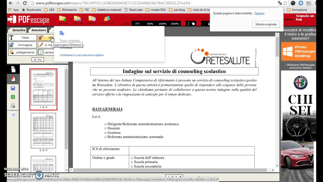Click the Mostra originale button
Screen dimensions: 323x182
click(266, 24)
